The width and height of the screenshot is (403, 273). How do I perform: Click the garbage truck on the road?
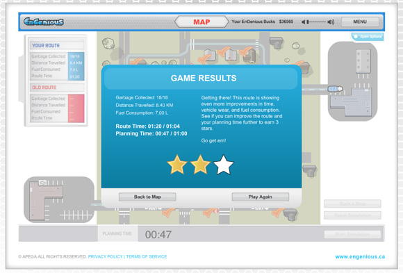(335, 89)
